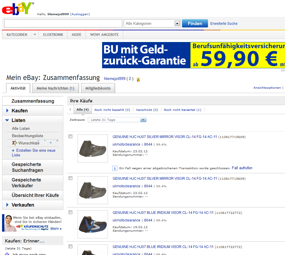Click the info icon beside the closed case notice
The image size is (285, 255).
point(115,168)
